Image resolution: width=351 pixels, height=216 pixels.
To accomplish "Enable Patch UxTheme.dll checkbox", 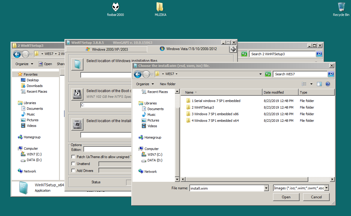I will [x=73, y=157].
